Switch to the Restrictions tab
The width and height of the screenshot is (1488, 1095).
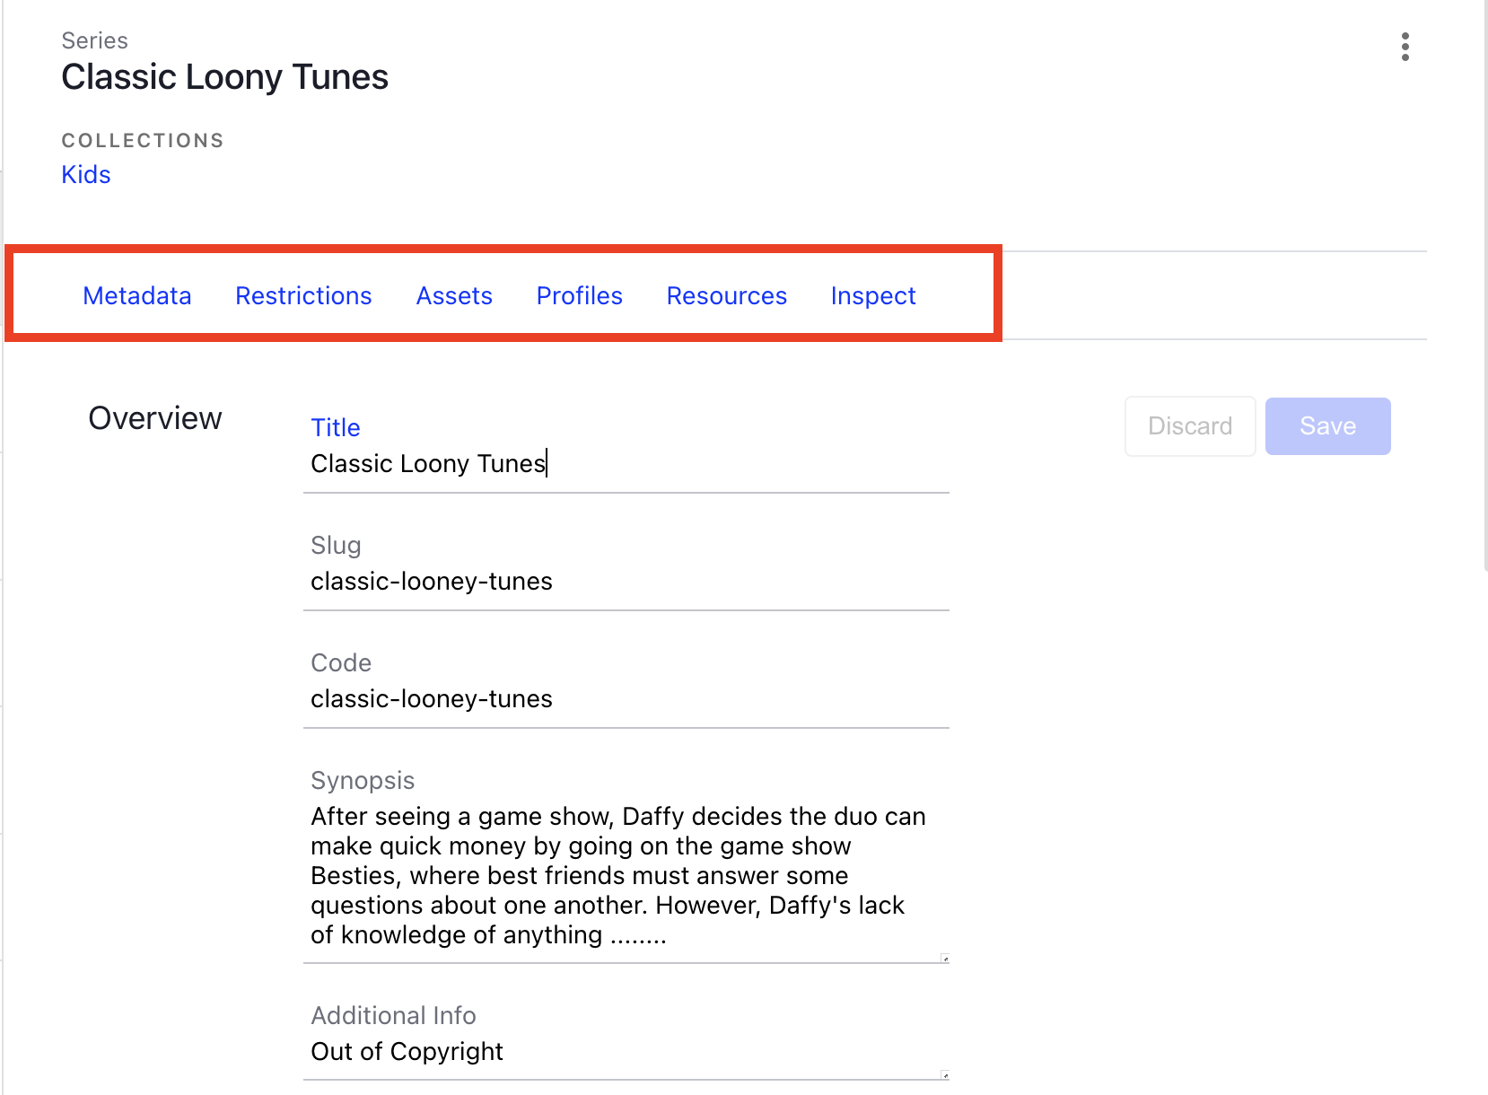[x=303, y=295]
